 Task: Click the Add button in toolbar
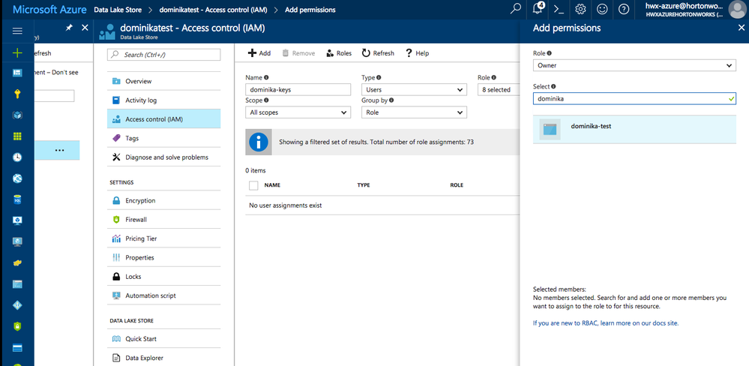pyautogui.click(x=259, y=53)
